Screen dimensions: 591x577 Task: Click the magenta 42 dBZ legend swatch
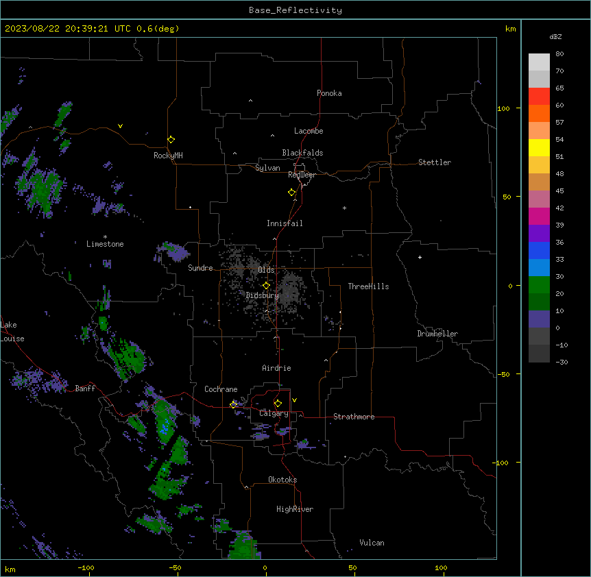539,216
